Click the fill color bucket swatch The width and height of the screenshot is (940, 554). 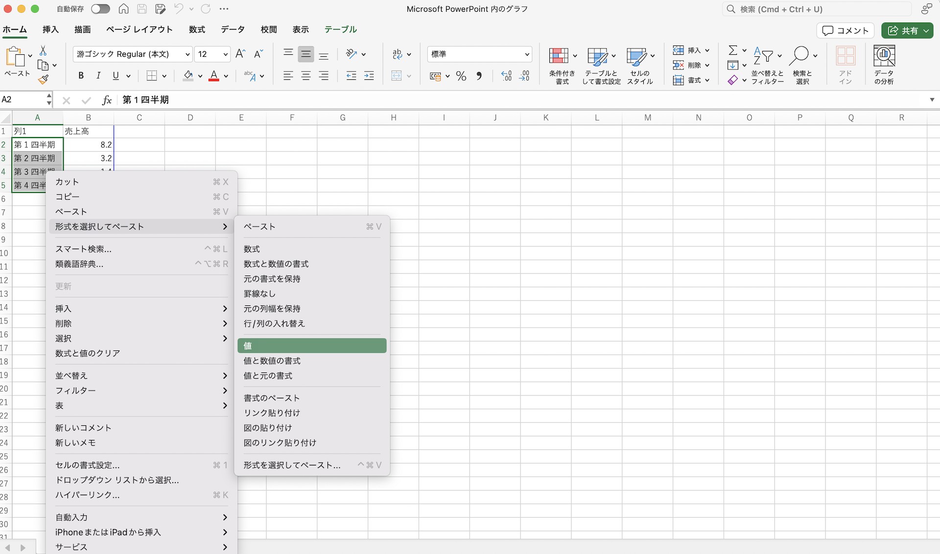point(188,76)
